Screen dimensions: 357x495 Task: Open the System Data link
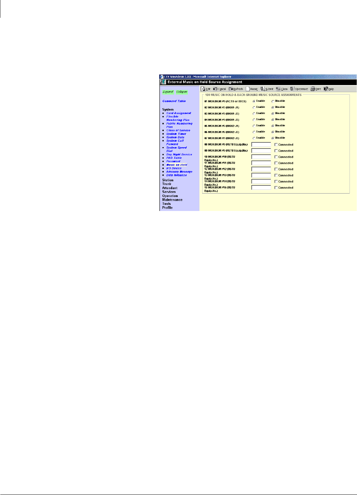[x=175, y=137]
